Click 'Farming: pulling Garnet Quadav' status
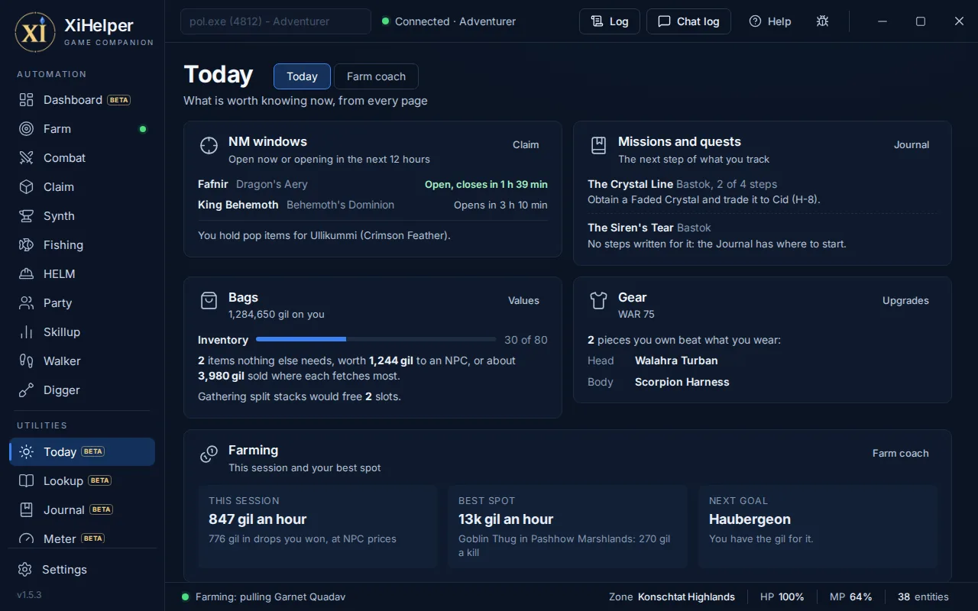 click(x=264, y=596)
